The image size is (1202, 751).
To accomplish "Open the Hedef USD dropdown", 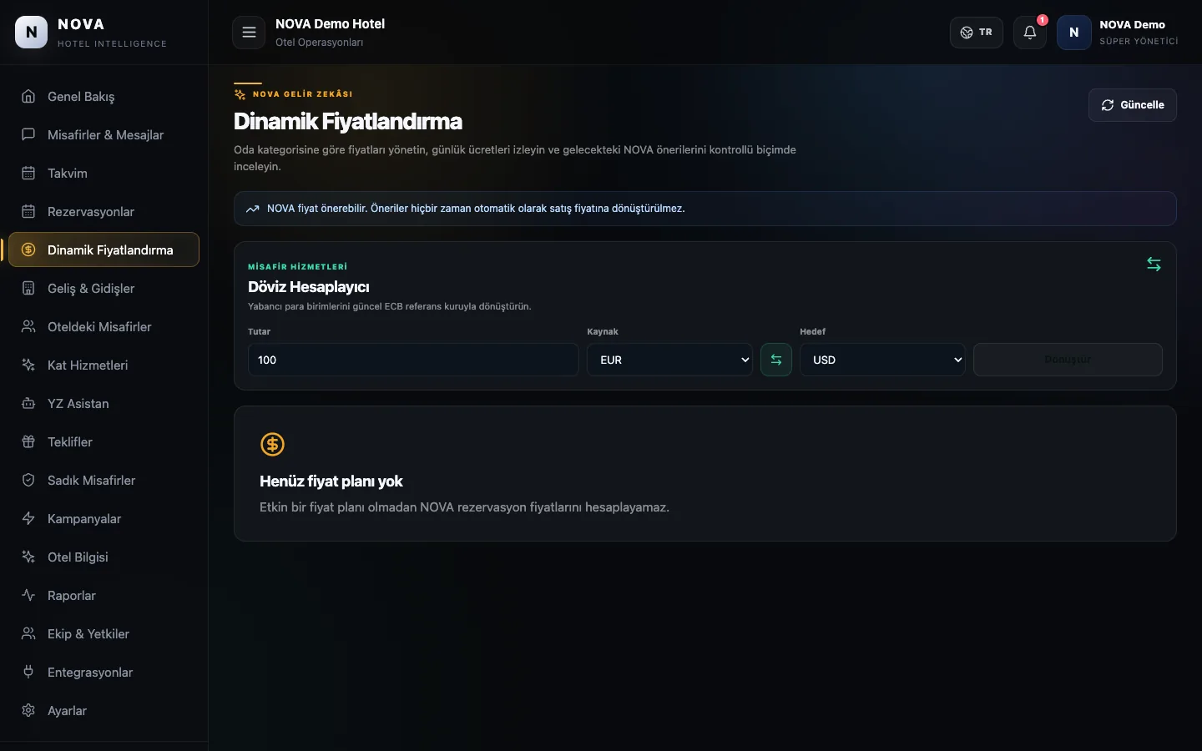I will pos(883,360).
